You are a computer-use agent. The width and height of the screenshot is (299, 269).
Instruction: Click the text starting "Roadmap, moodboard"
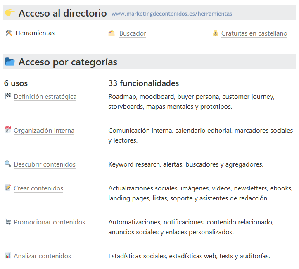pos(192,102)
